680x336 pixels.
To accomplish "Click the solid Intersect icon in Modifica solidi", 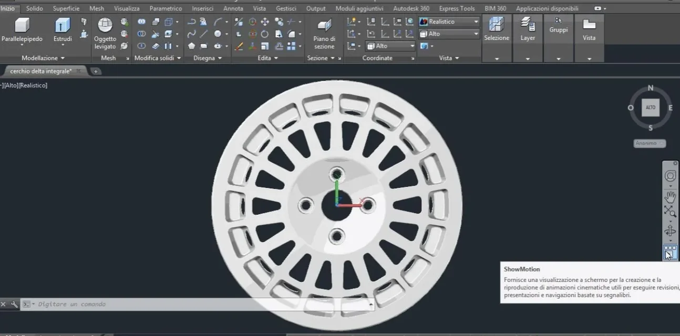I will 141,46.
